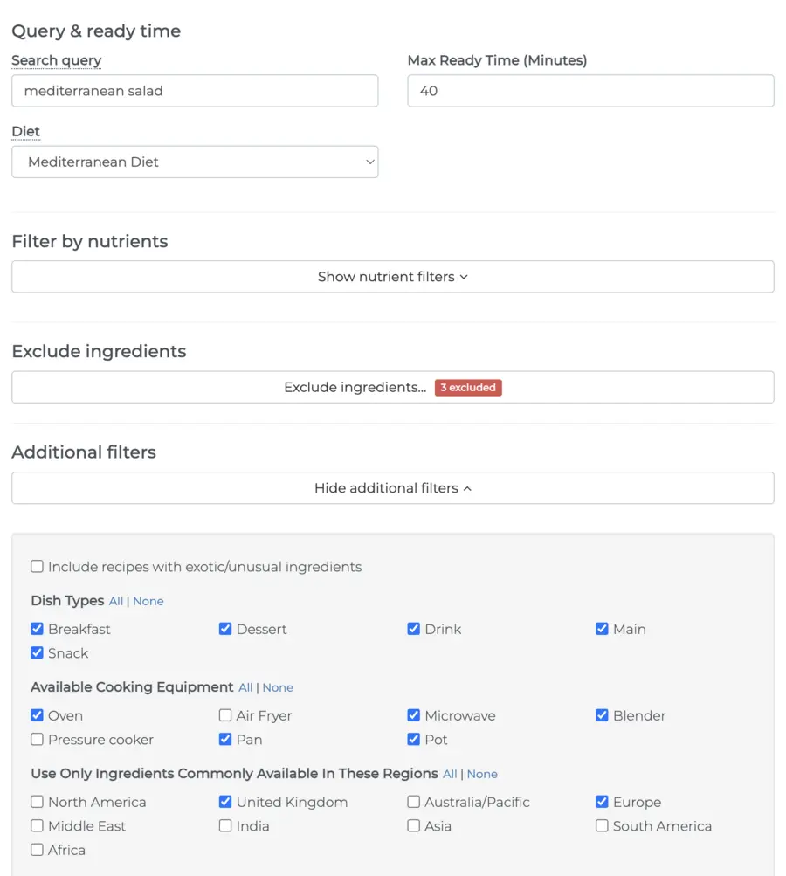Check the Africa region checkbox
This screenshot has width=786, height=876.
pyautogui.click(x=37, y=849)
